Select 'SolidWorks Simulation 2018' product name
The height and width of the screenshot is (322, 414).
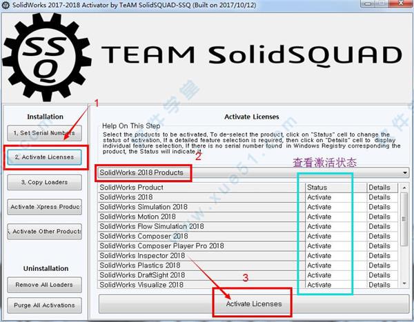click(201, 207)
